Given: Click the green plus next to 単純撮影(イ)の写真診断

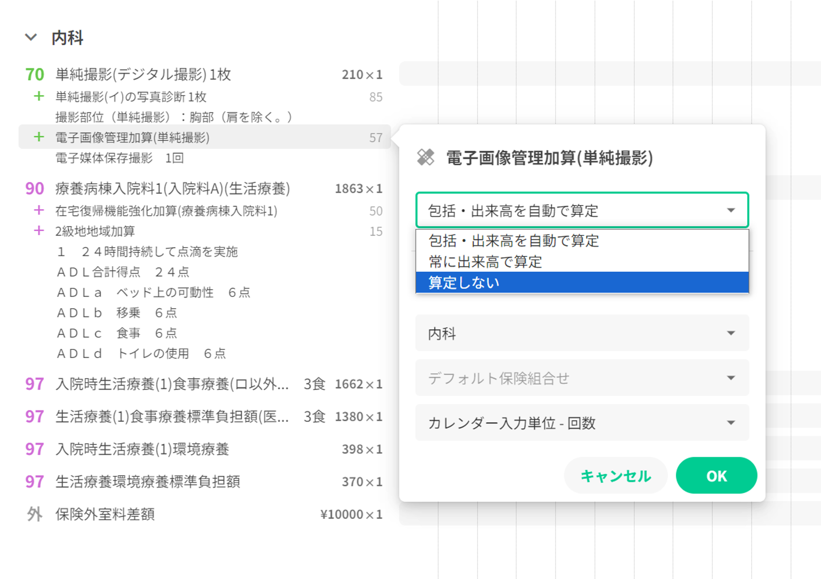Looking at the screenshot, I should click(39, 96).
